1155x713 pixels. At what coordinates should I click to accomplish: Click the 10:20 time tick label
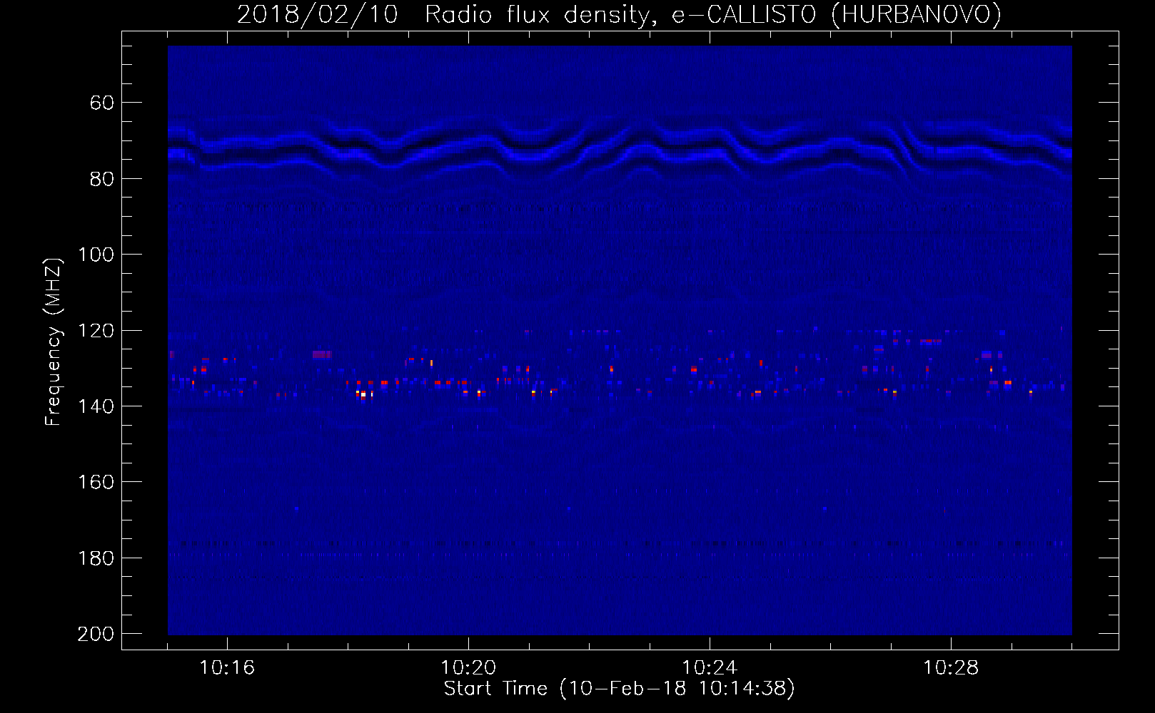coord(468,668)
